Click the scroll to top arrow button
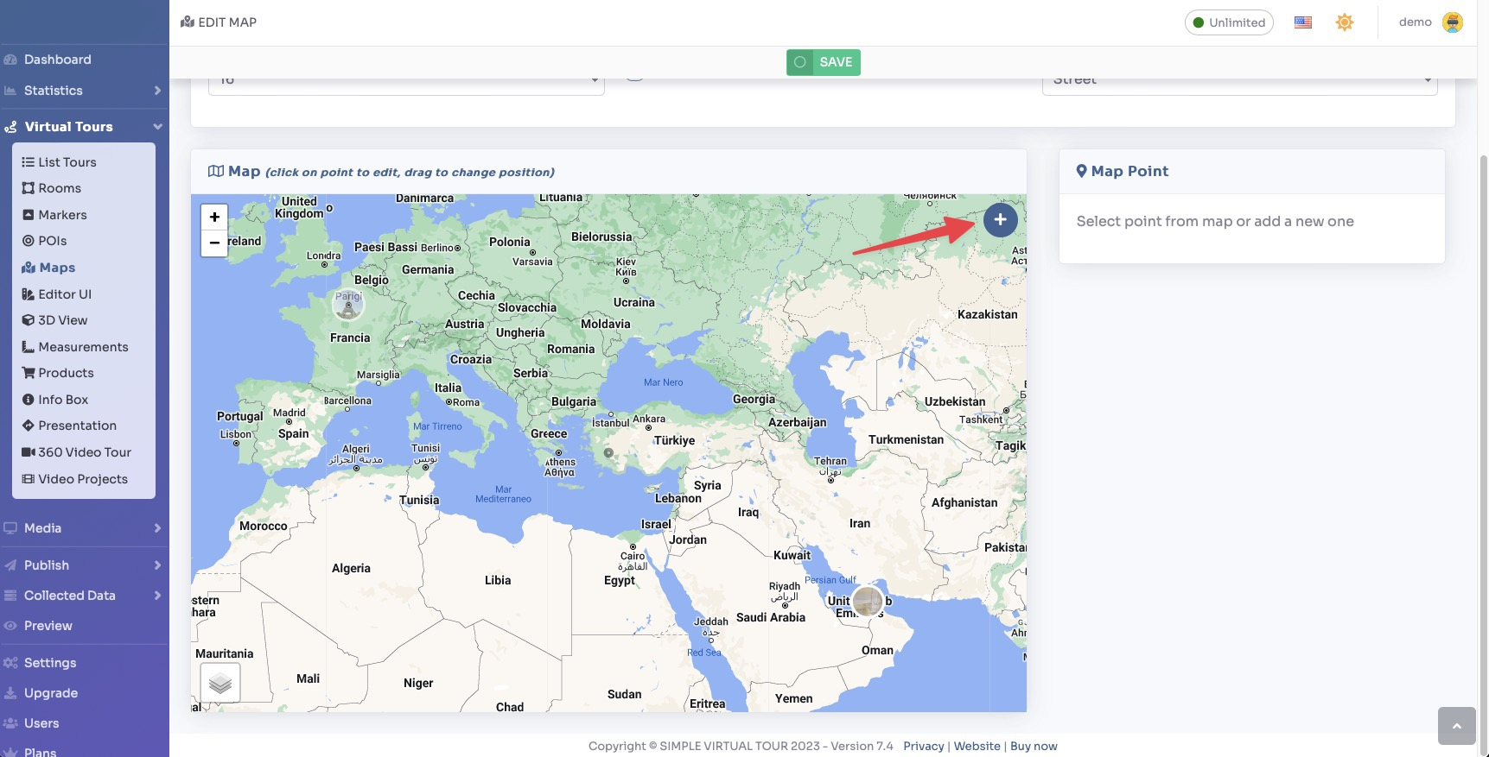 [1456, 726]
